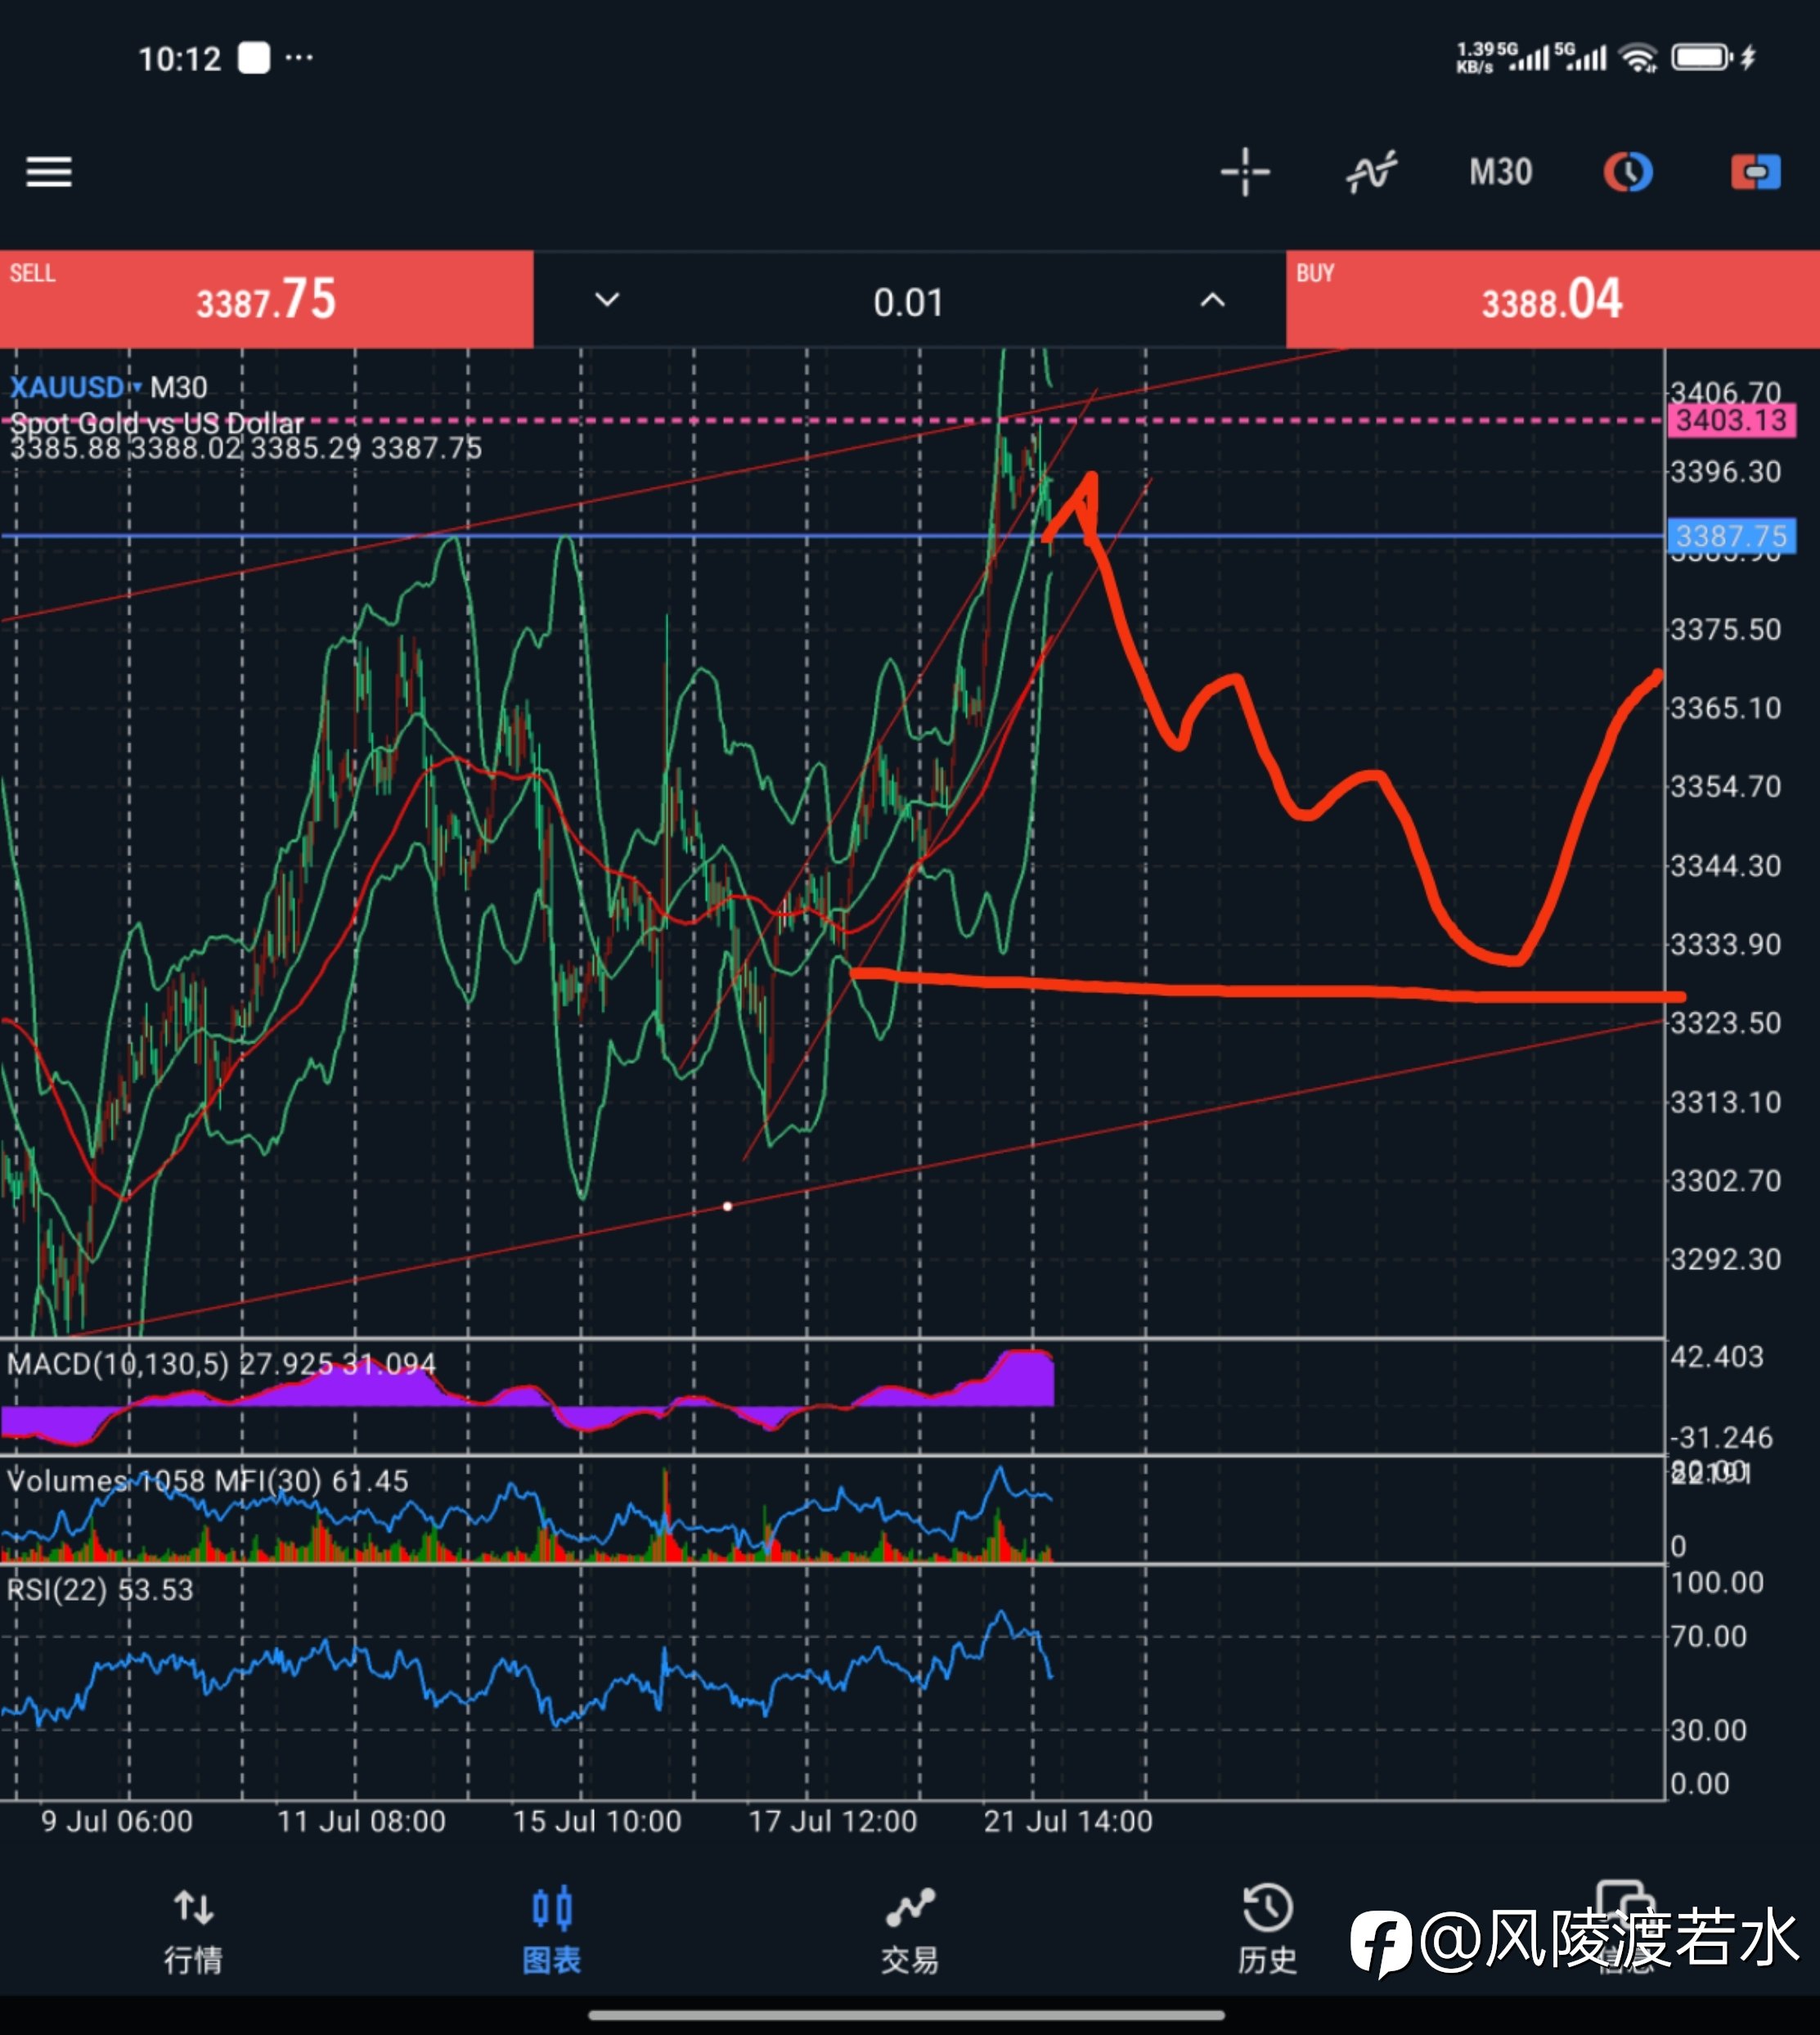Activate the crosshair cursor tool
Screen dimensions: 1820x2035
click(1245, 172)
